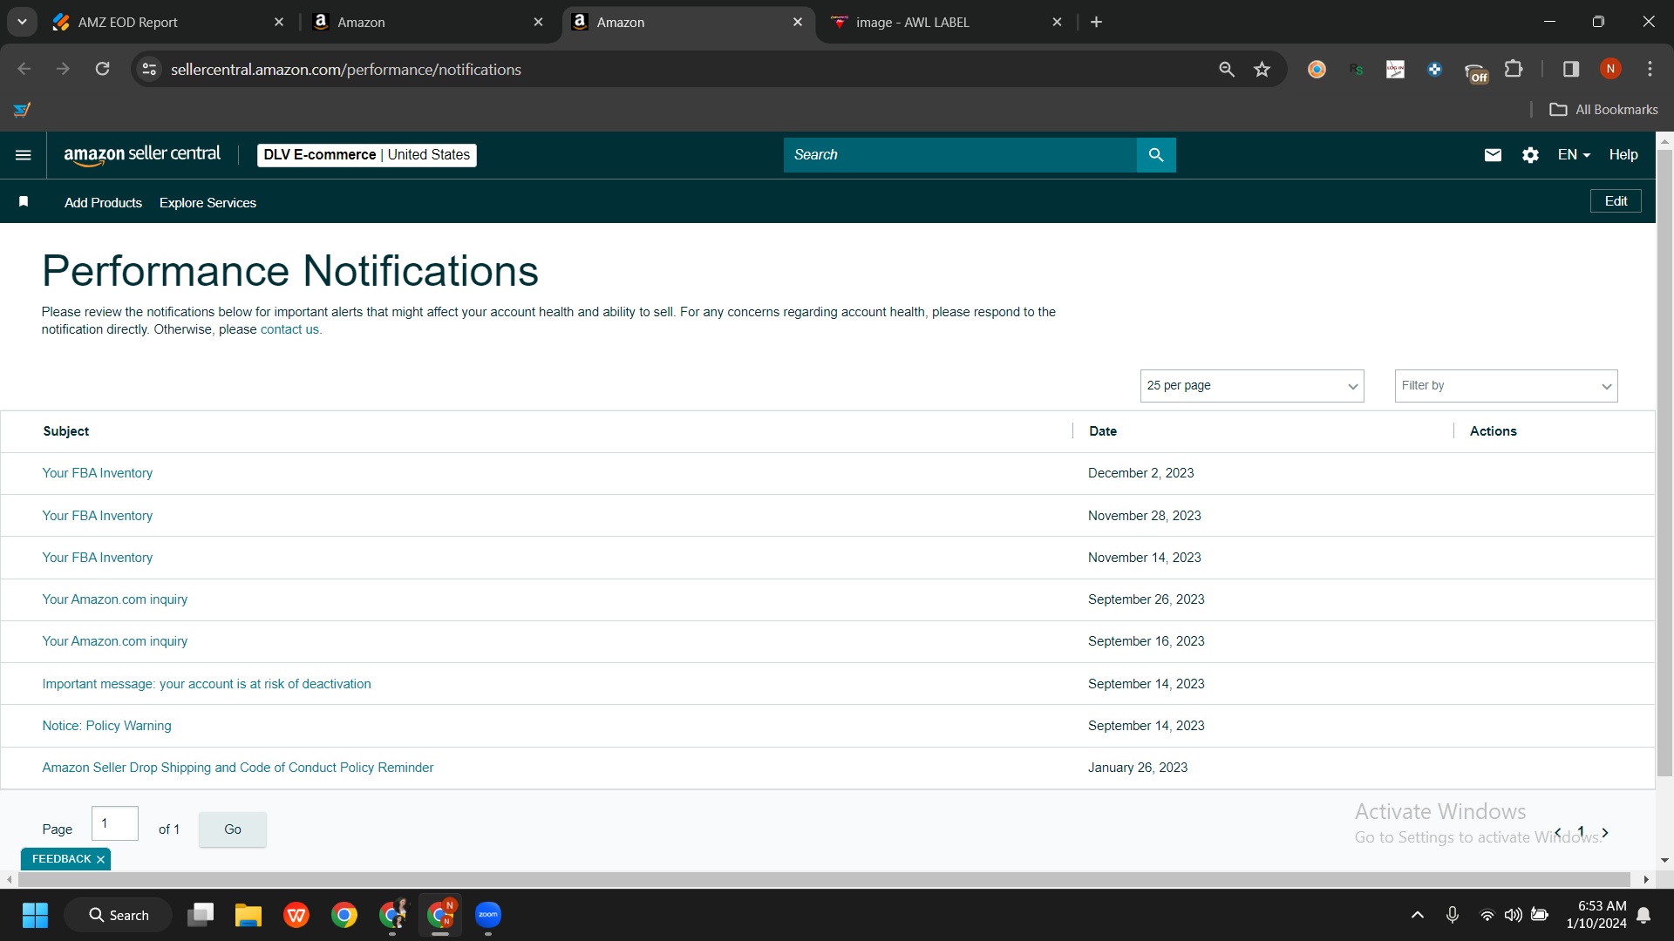Viewport: 1674px width, 941px height.
Task: Switch to the first Amazon tab
Action: 427,23
